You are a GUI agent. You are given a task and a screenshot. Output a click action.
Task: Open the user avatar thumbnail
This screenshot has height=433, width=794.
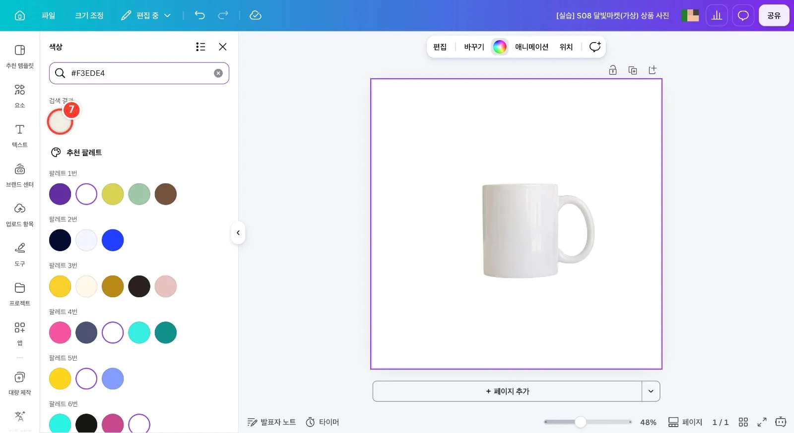click(x=690, y=15)
